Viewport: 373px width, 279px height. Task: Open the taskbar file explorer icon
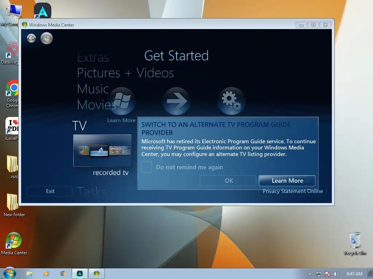[29, 274]
